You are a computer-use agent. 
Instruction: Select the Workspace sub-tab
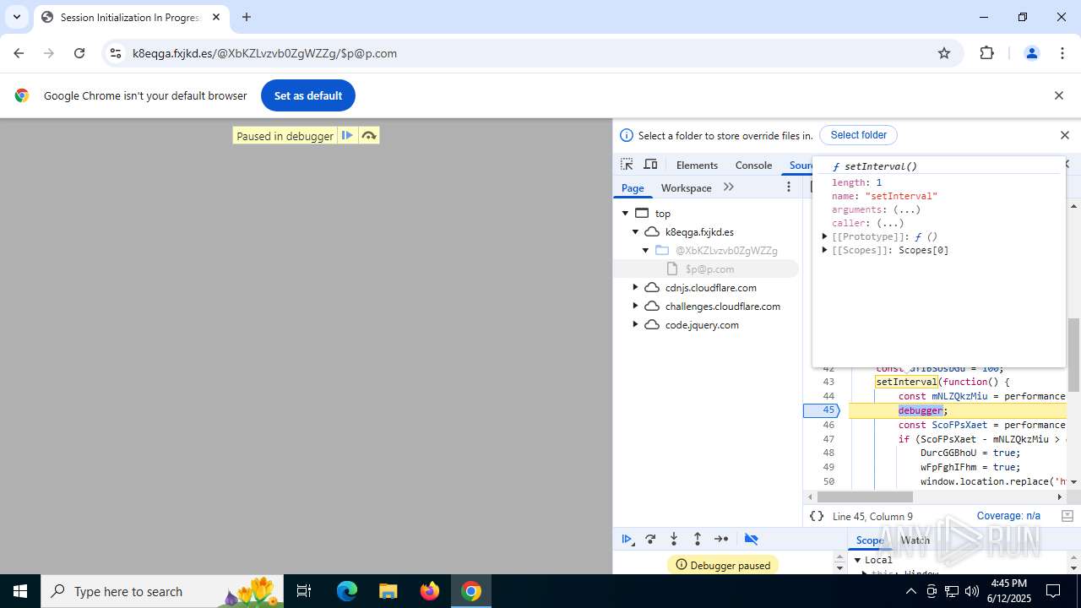(x=686, y=187)
